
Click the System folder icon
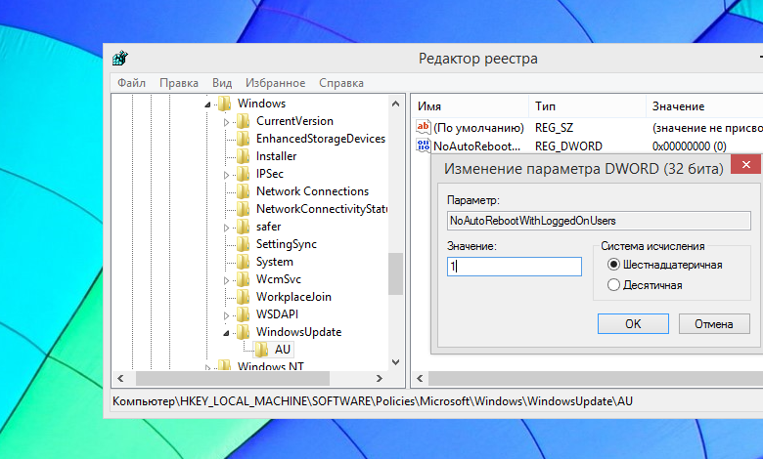(x=243, y=262)
